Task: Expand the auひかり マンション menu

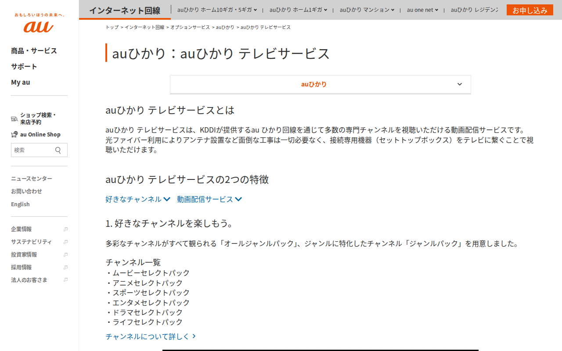Action: [x=367, y=10]
